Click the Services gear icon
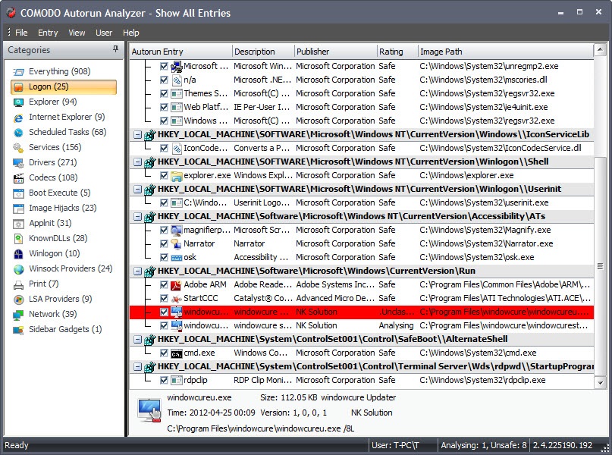 tap(18, 148)
